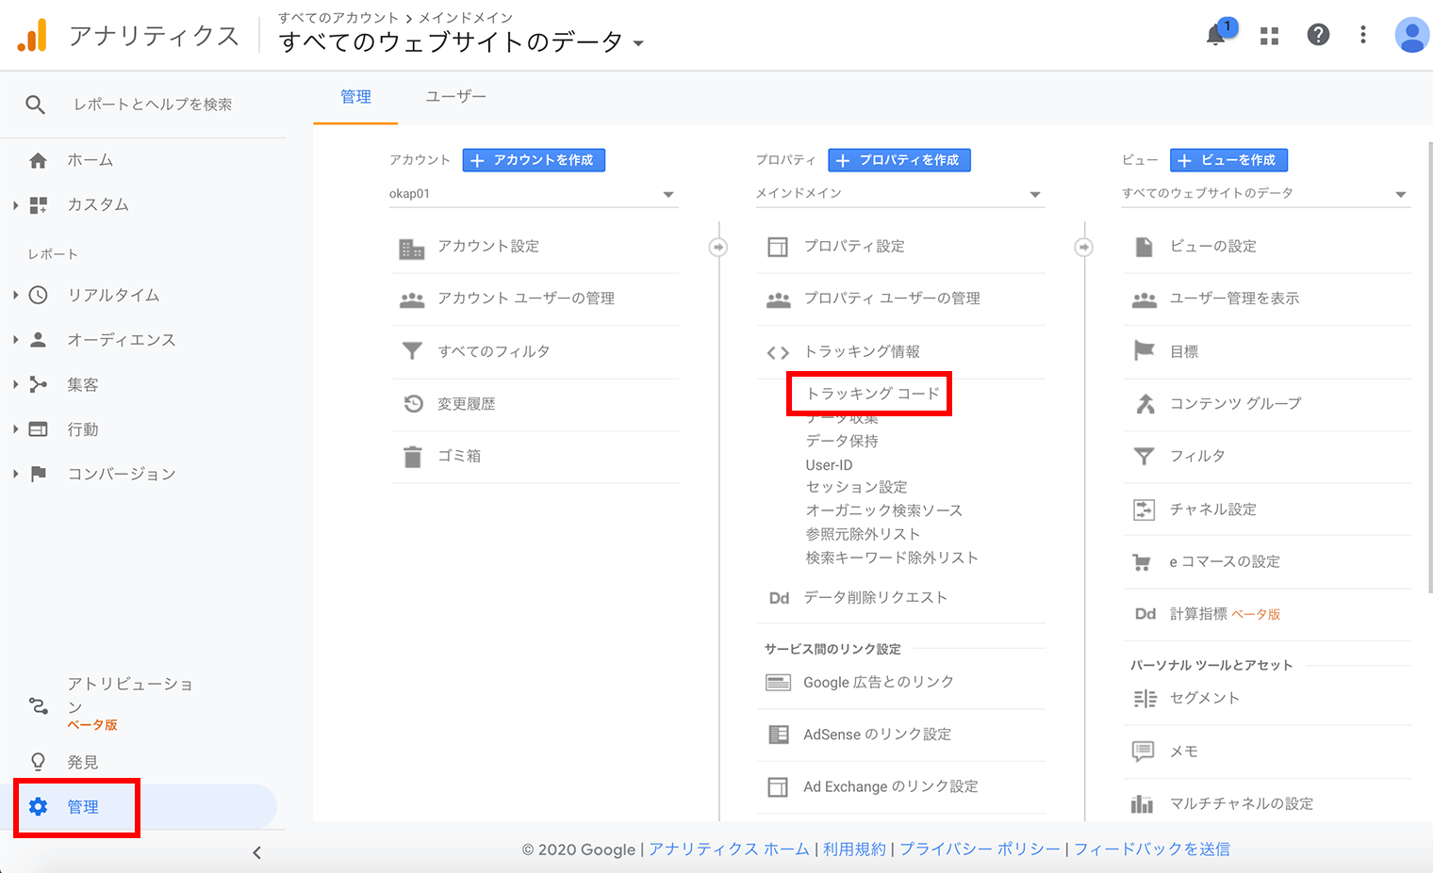1433x873 pixels.
Task: Open the help question mark icon
Action: (x=1318, y=35)
